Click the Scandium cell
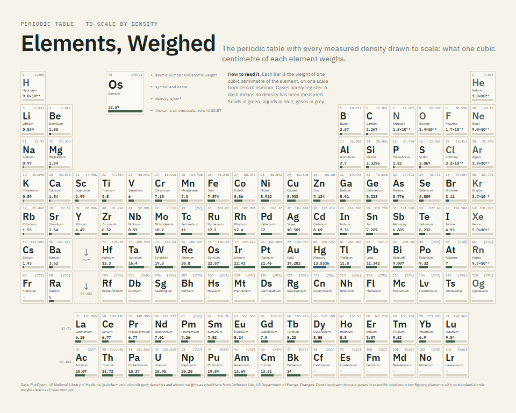Image resolution: width=516 pixels, height=413 pixels. [86, 187]
